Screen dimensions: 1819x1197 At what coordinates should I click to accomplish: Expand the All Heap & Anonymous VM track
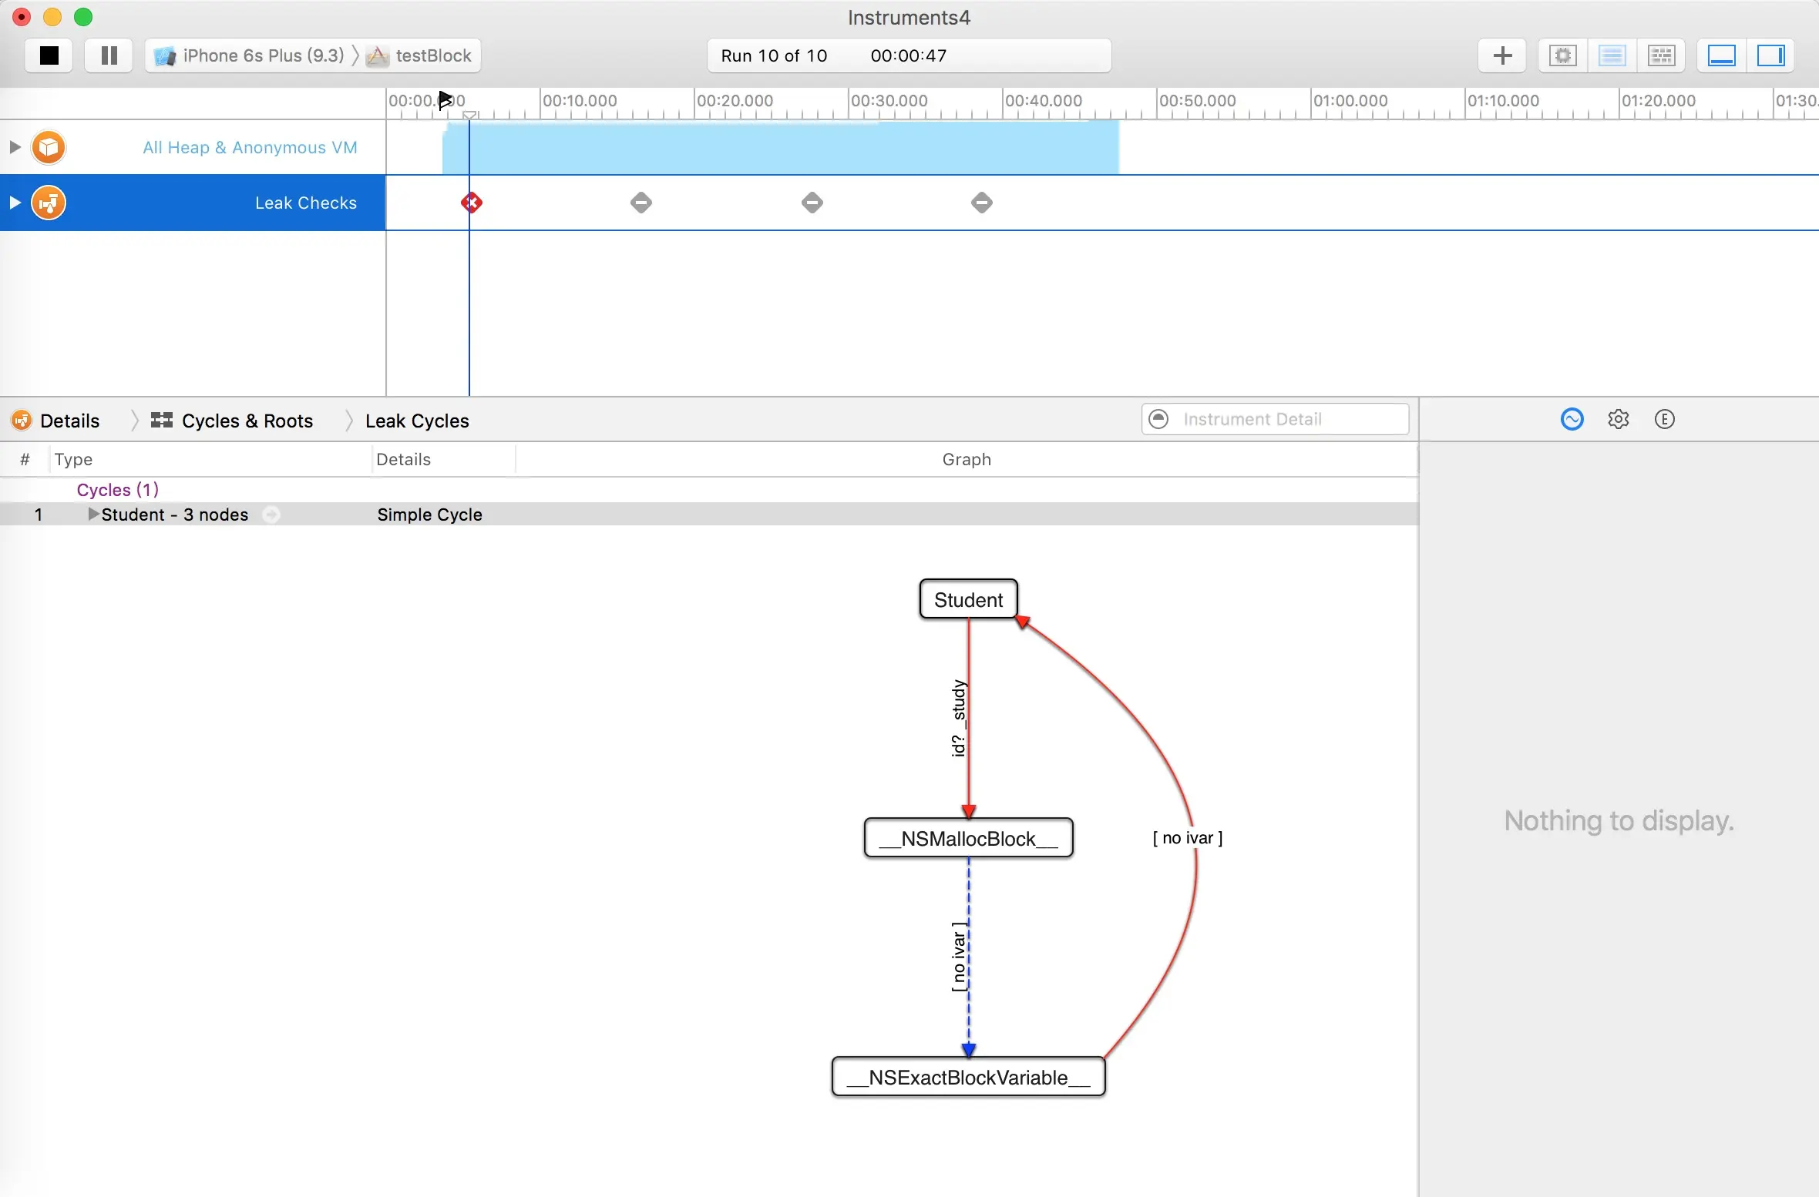15,147
